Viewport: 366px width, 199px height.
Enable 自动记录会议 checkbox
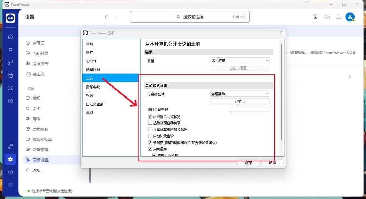[x=150, y=136]
